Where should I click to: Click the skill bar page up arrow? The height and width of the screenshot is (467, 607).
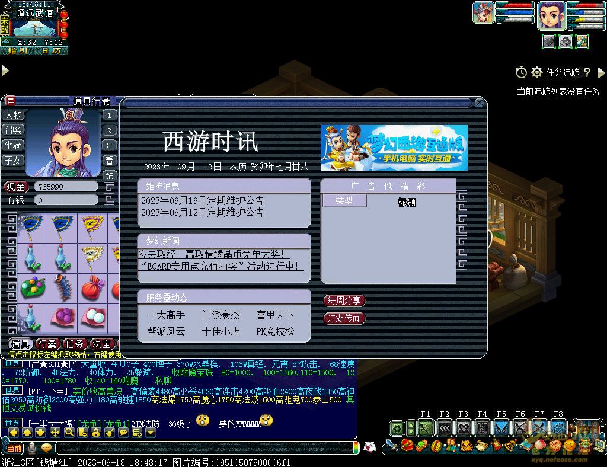(411, 424)
